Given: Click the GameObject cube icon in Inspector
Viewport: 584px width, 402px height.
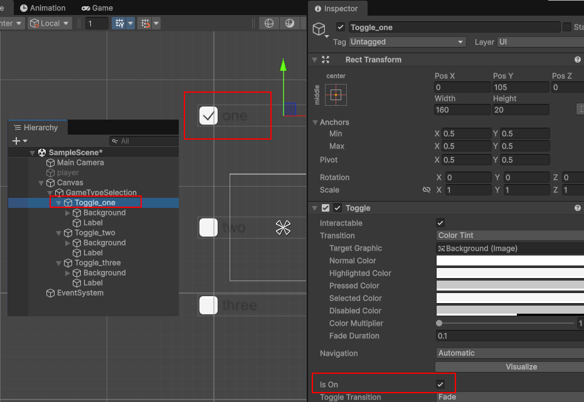Looking at the screenshot, I should (x=319, y=29).
